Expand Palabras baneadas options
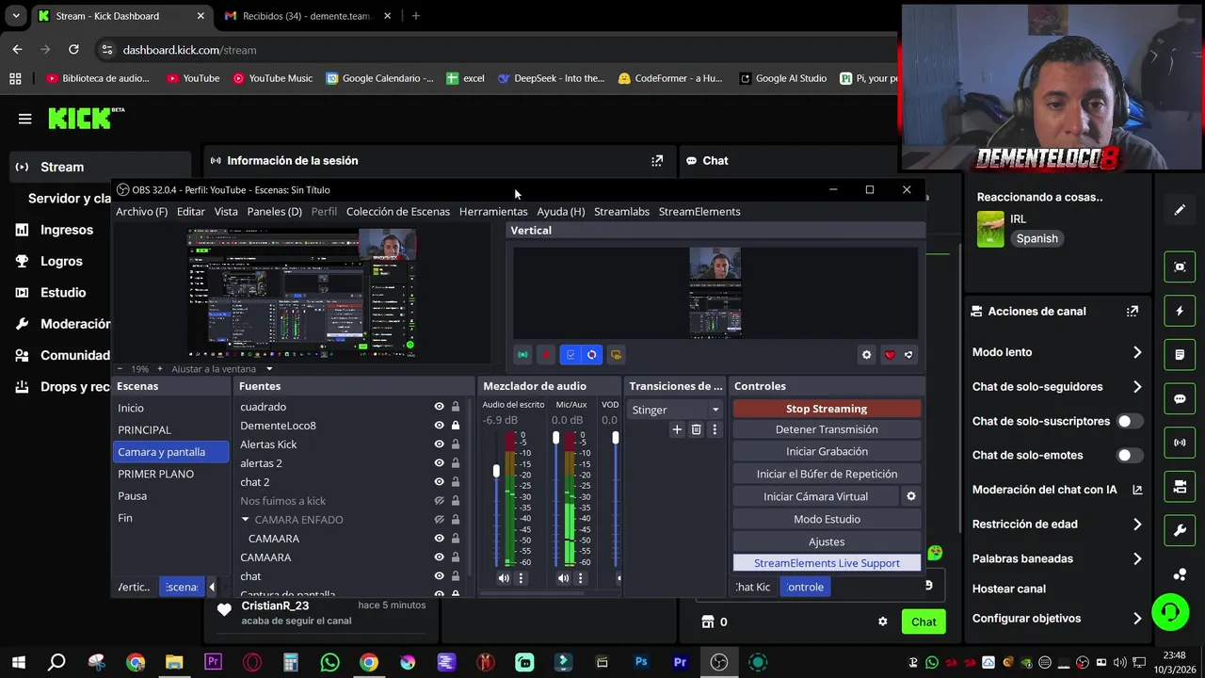1205x678 pixels. coord(1137,558)
